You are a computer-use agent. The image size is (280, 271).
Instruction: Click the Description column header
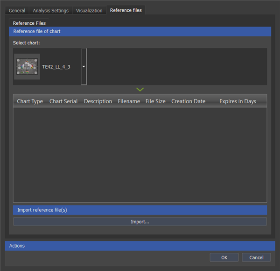[98, 101]
